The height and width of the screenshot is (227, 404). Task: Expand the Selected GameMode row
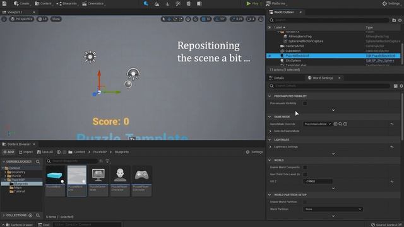pos(270,131)
